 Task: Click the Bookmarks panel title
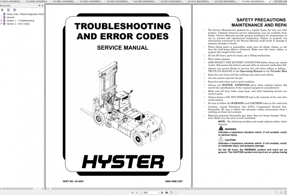point(5,6)
